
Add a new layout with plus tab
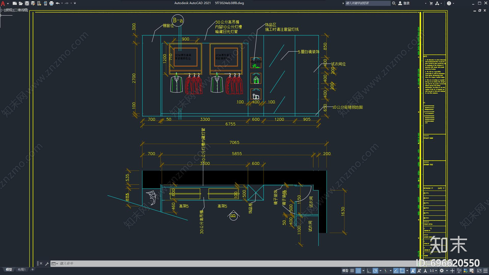pyautogui.click(x=32, y=269)
